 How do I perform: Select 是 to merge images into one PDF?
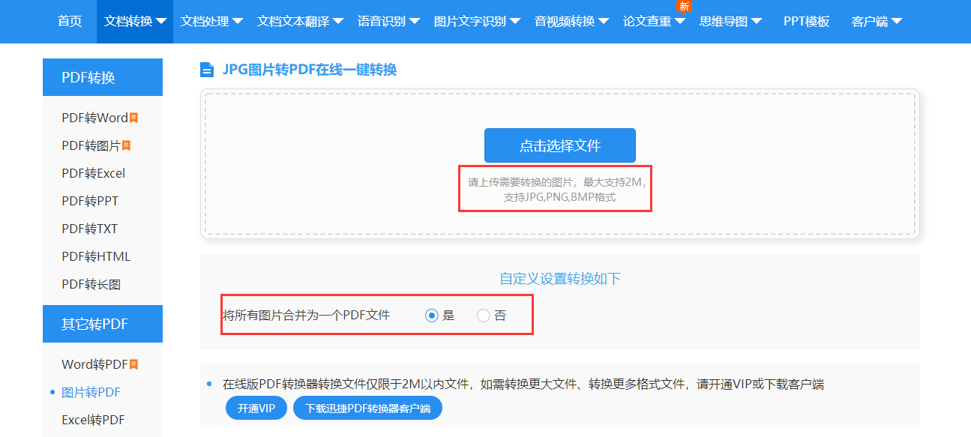click(x=431, y=316)
